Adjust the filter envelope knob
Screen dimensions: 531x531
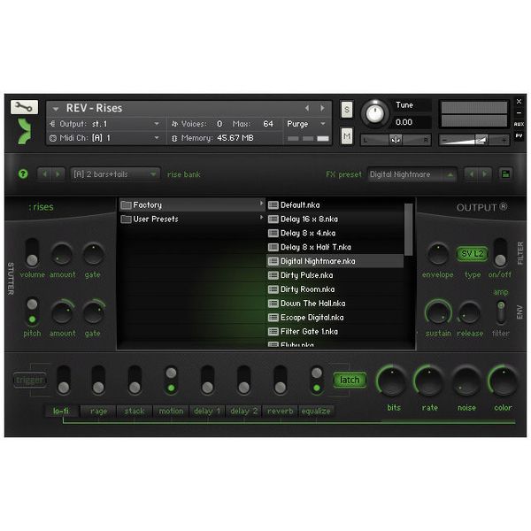(438, 254)
